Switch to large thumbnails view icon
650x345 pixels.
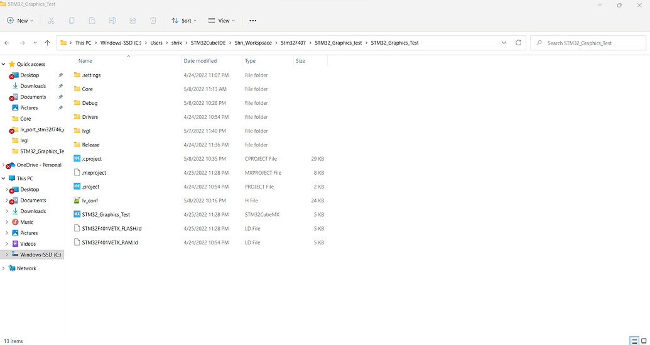click(643, 341)
